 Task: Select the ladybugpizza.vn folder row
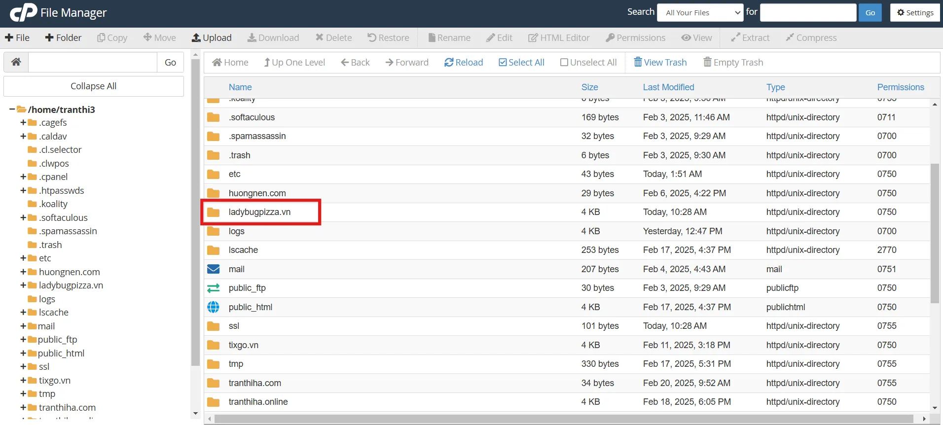tap(567, 212)
